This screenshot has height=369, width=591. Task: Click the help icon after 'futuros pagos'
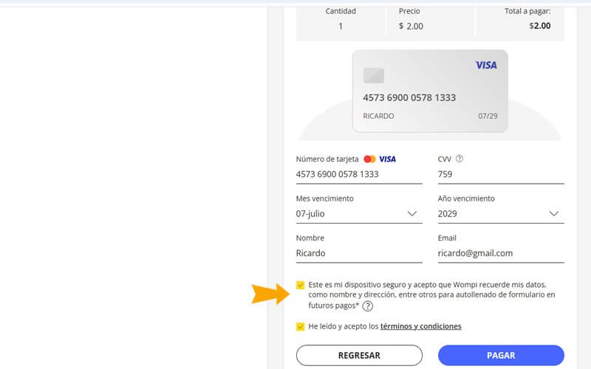pos(367,306)
